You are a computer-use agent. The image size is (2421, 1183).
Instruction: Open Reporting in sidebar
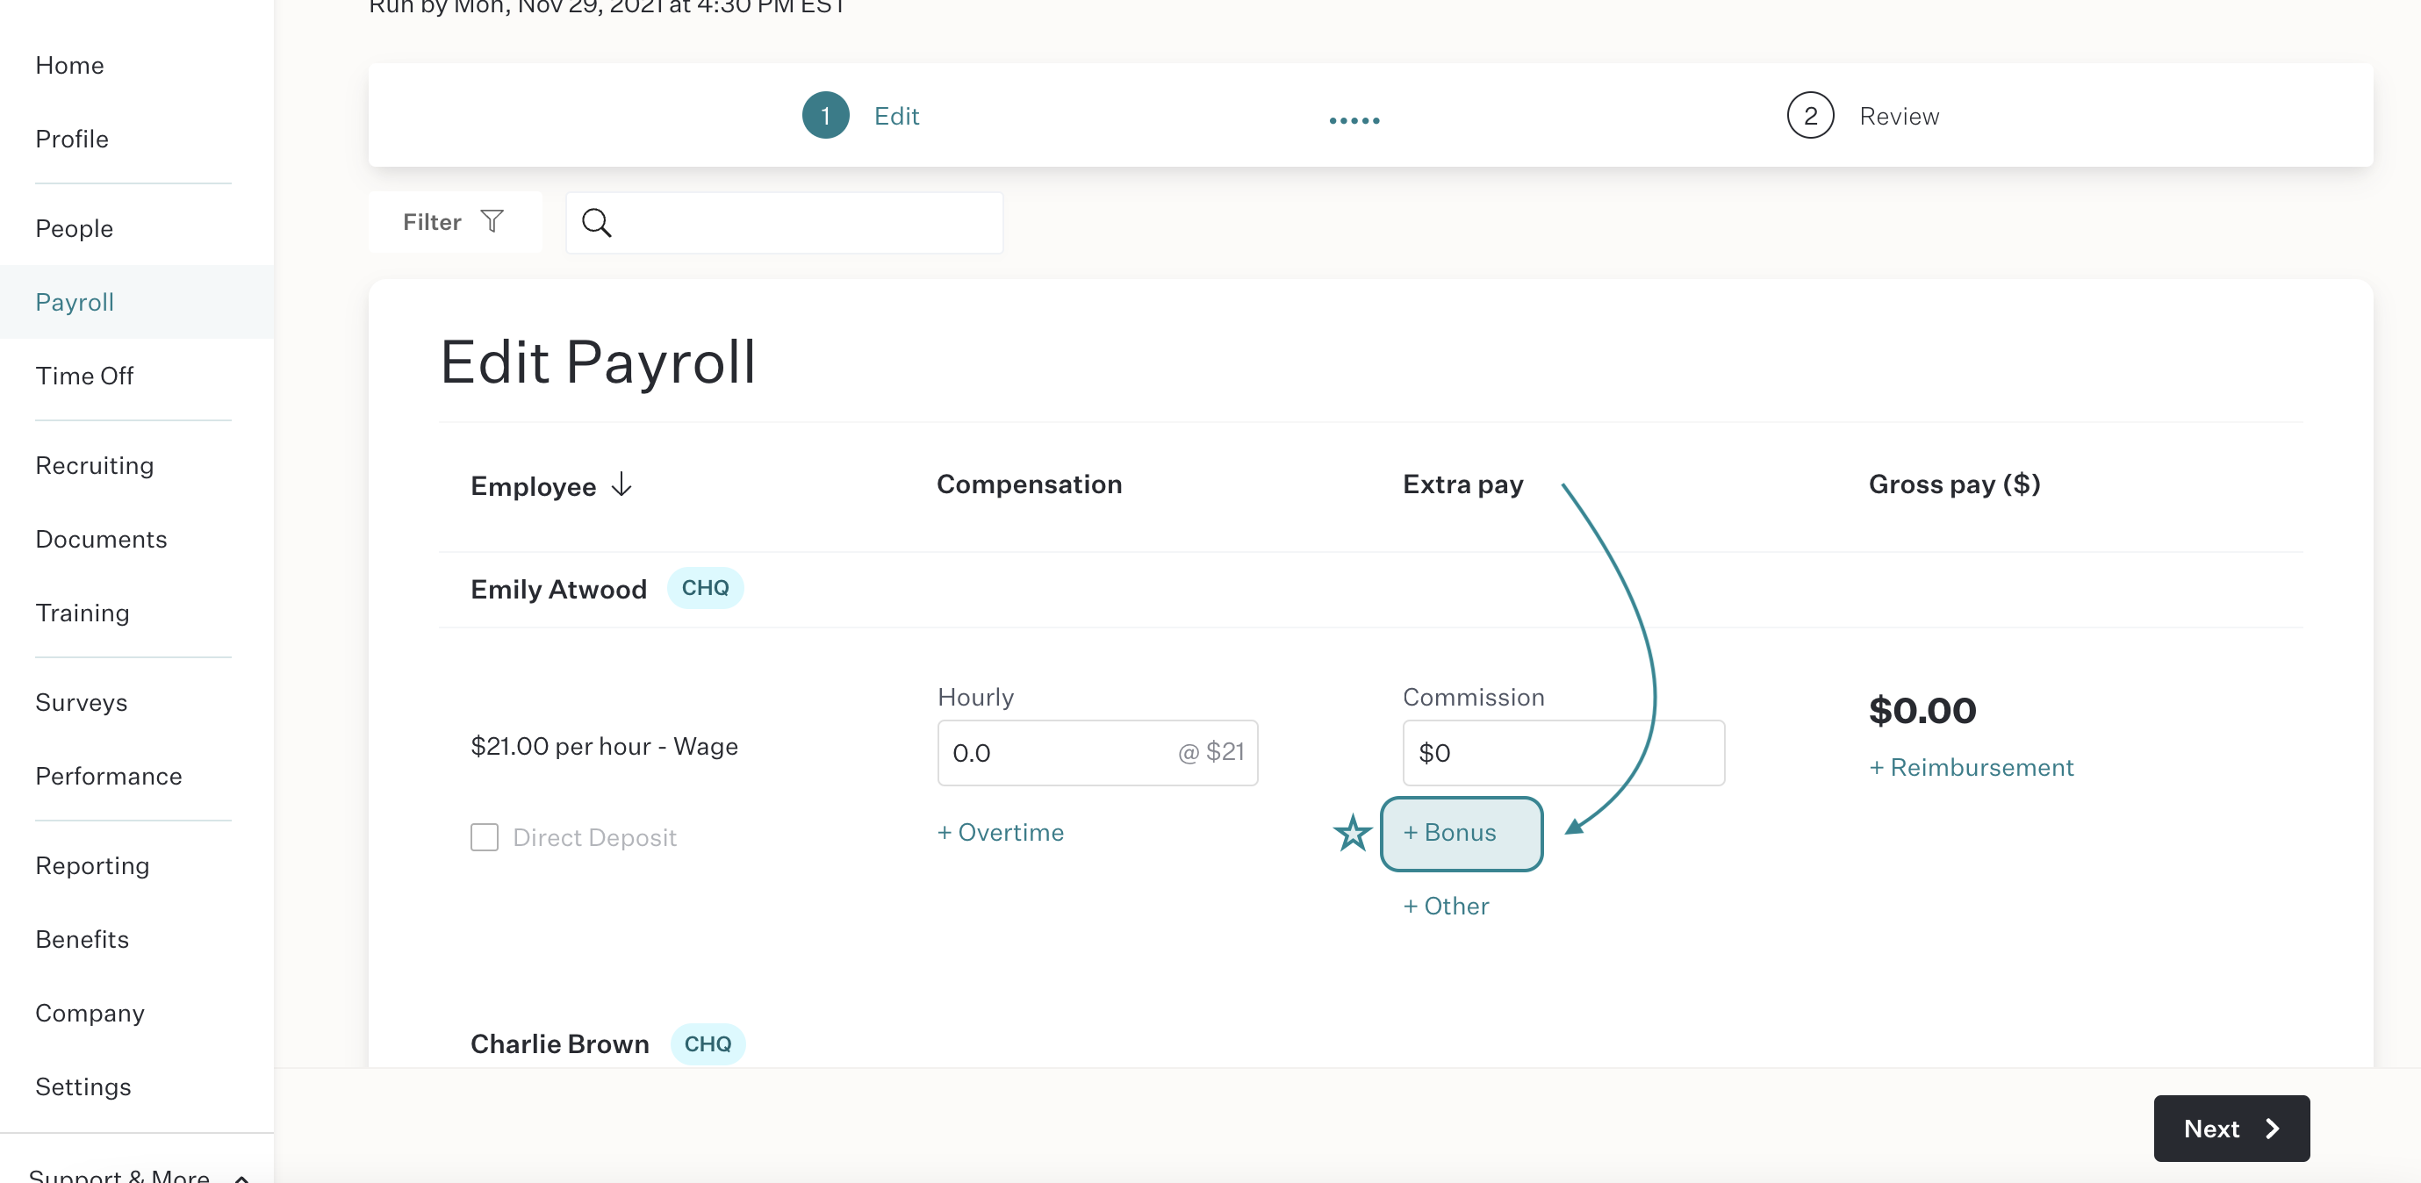pos(92,865)
